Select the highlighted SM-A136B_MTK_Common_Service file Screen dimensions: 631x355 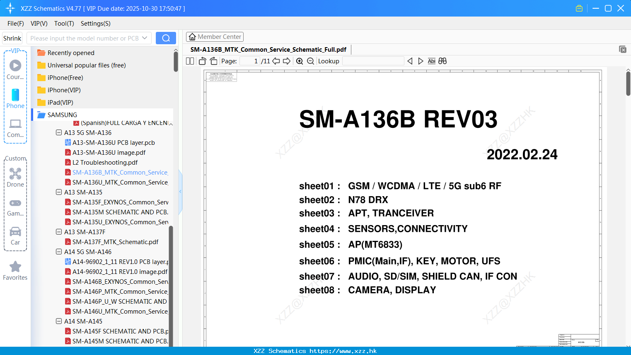(x=116, y=172)
